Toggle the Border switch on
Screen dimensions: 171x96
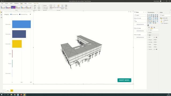pos(156,45)
